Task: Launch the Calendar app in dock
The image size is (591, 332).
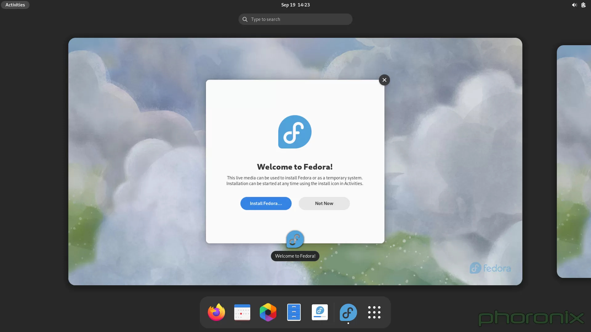Action: pyautogui.click(x=242, y=312)
